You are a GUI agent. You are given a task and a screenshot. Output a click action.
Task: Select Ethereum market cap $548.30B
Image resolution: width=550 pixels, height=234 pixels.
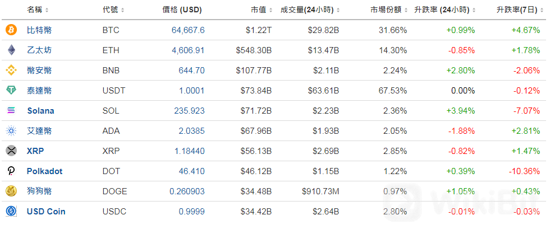pos(254,50)
